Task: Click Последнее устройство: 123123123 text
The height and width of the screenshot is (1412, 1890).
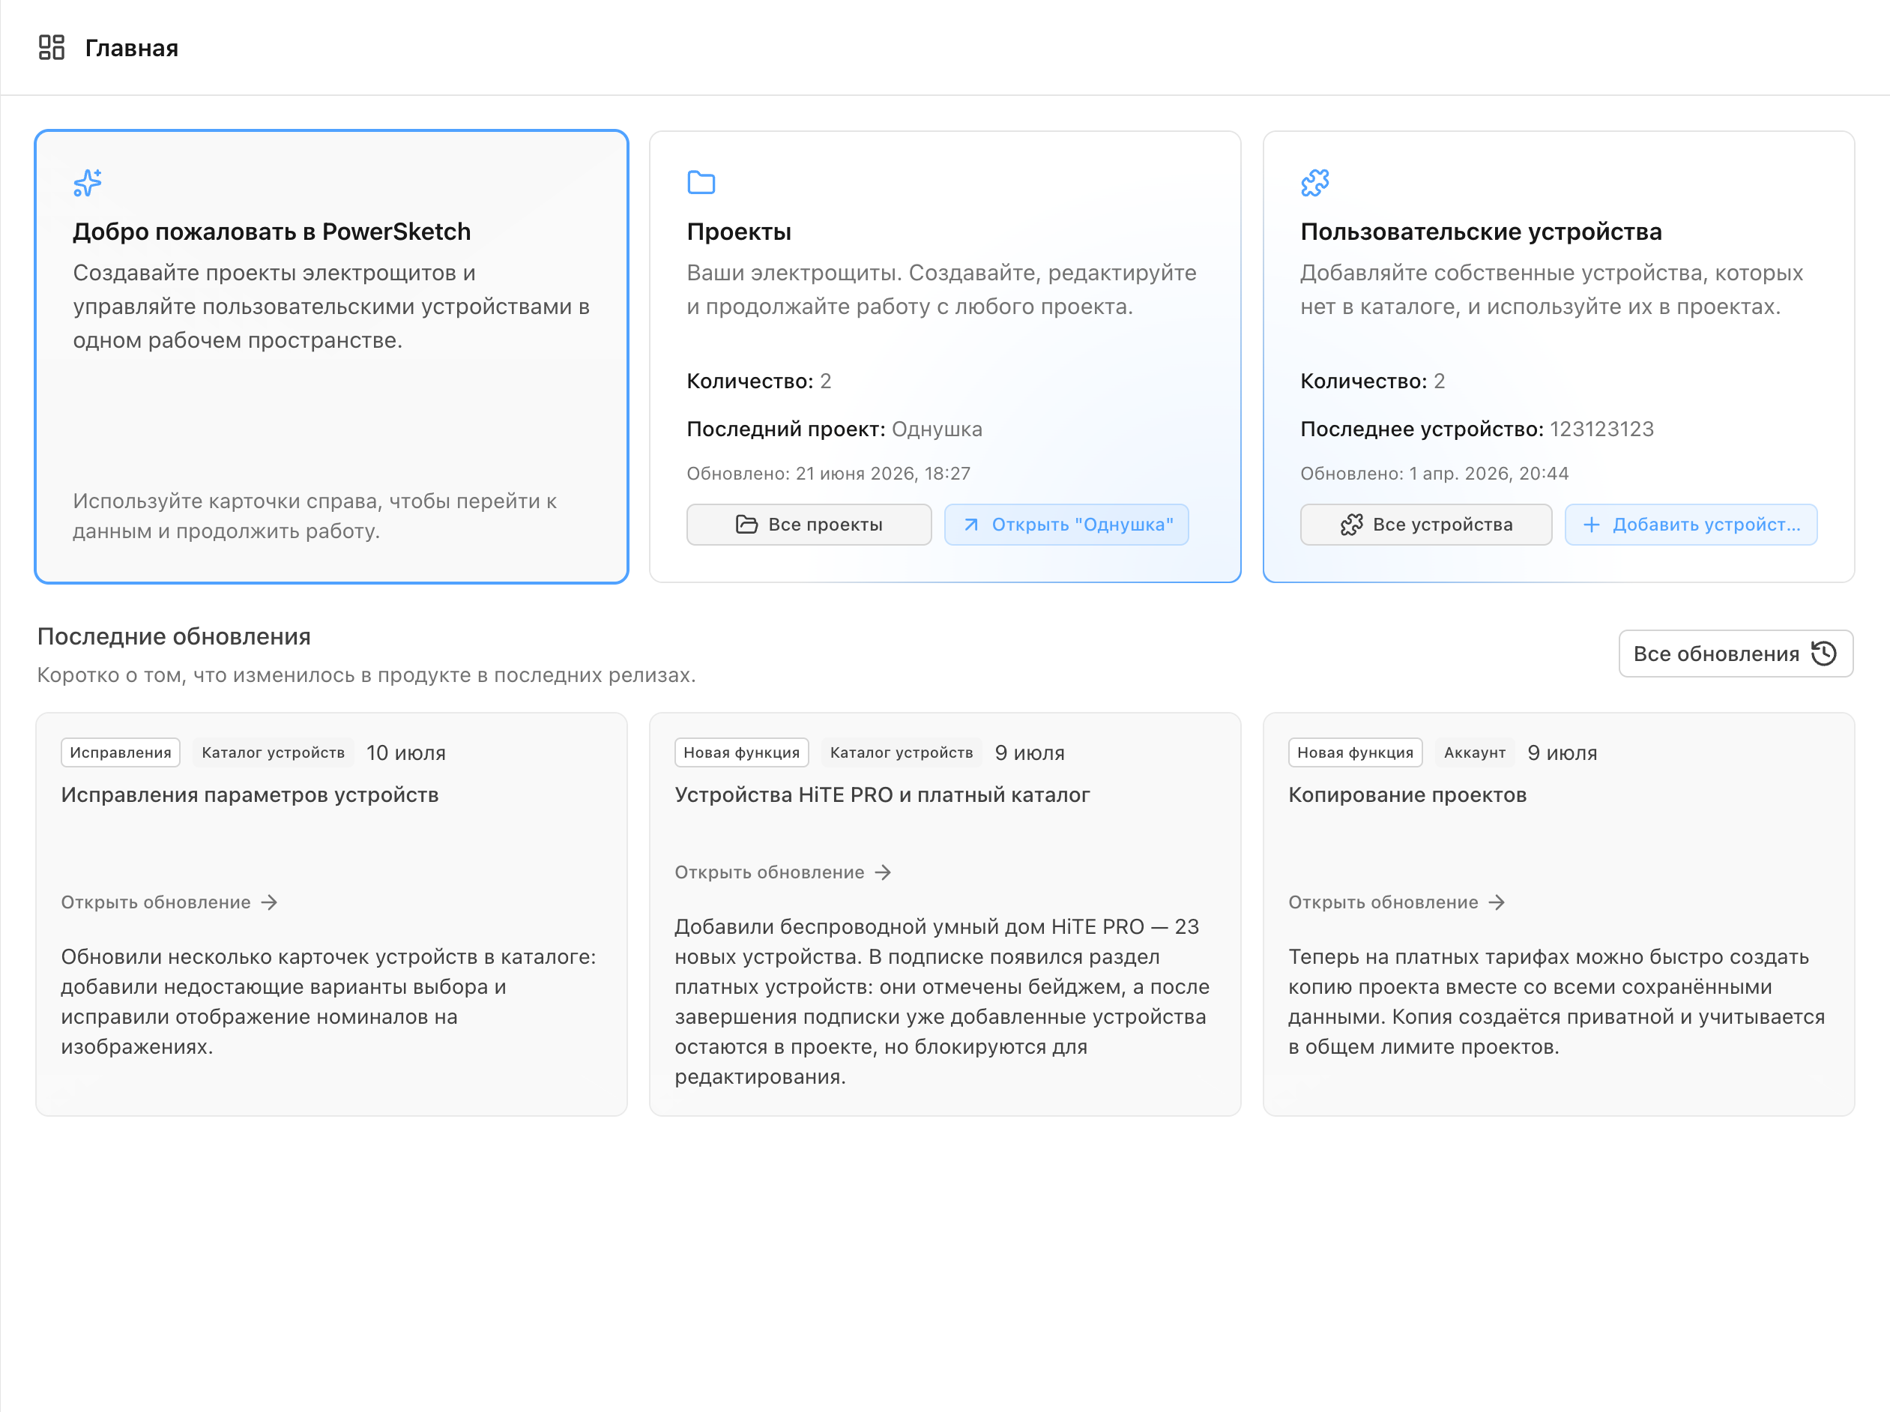Action: tap(1477, 429)
